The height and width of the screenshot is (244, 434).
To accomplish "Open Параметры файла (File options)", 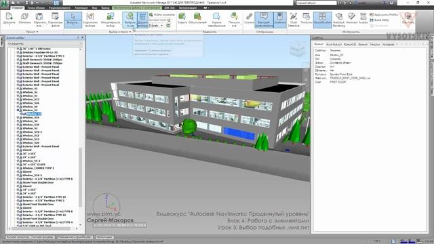I will (x=55, y=20).
